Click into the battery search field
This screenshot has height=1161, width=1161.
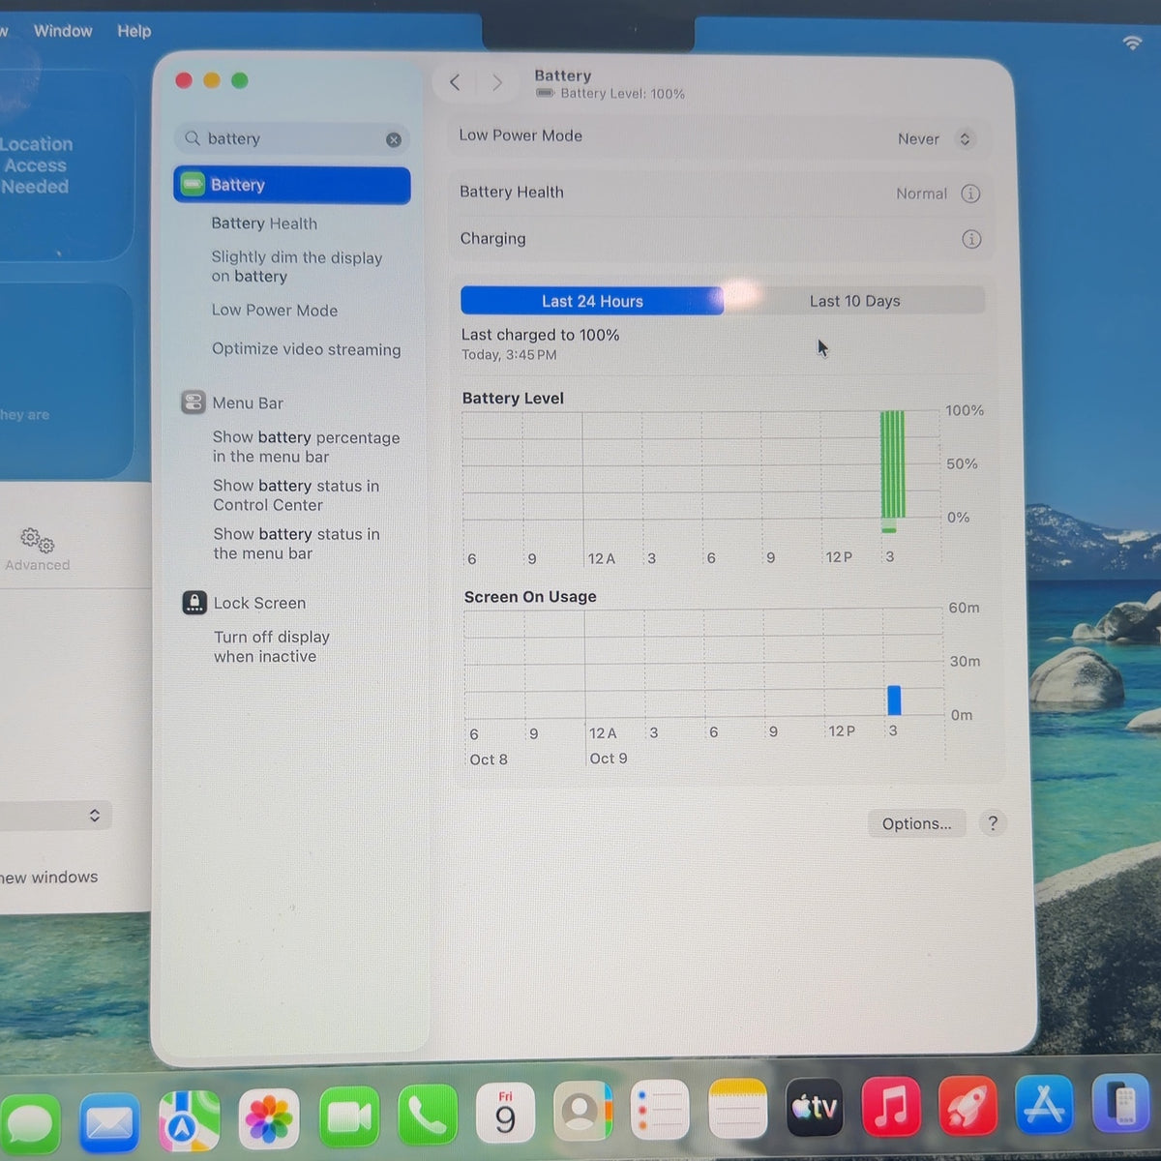[x=290, y=138]
